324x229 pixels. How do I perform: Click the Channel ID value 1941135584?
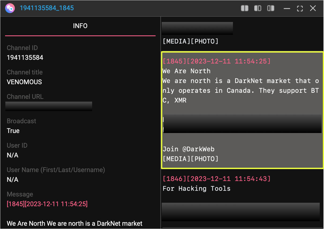25,58
